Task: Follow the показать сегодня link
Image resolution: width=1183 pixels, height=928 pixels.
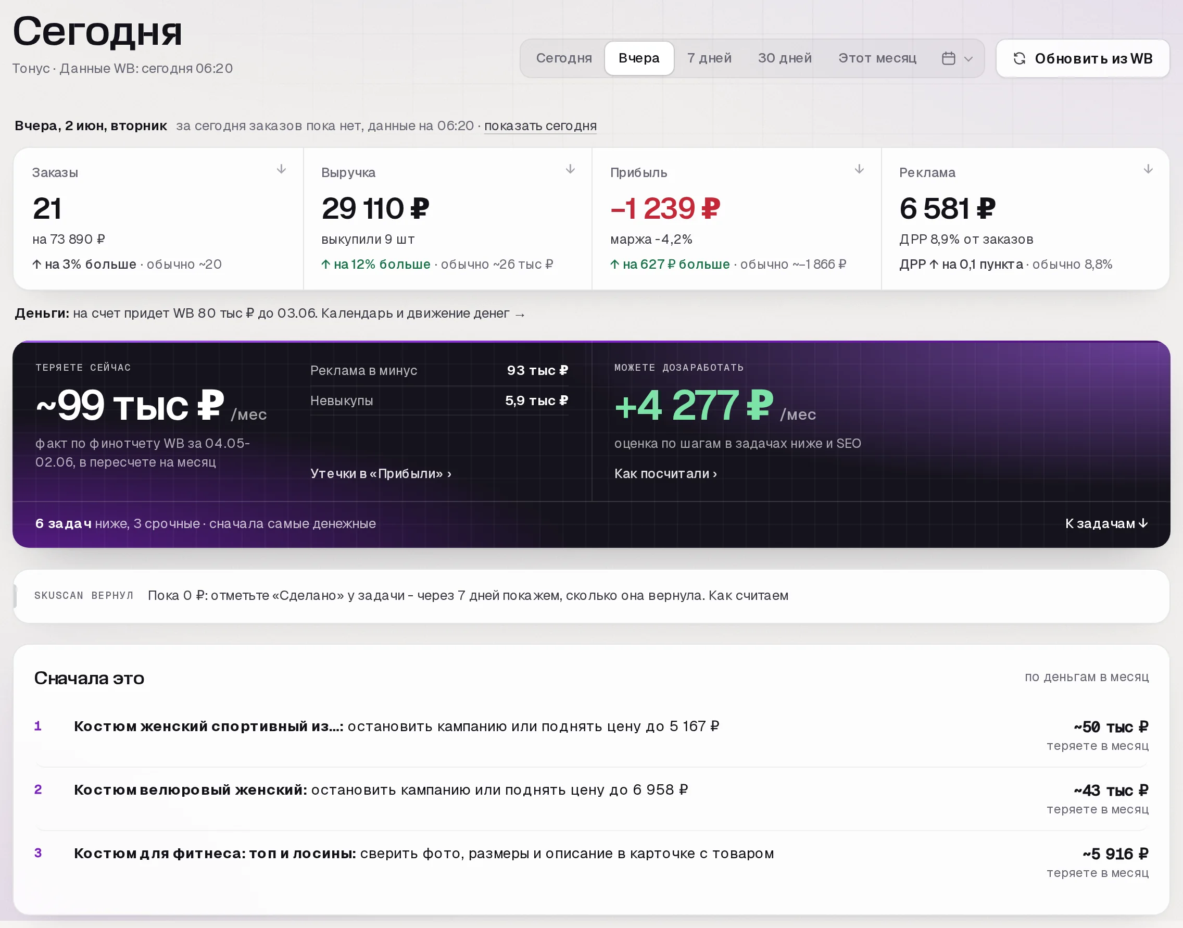Action: click(x=540, y=126)
